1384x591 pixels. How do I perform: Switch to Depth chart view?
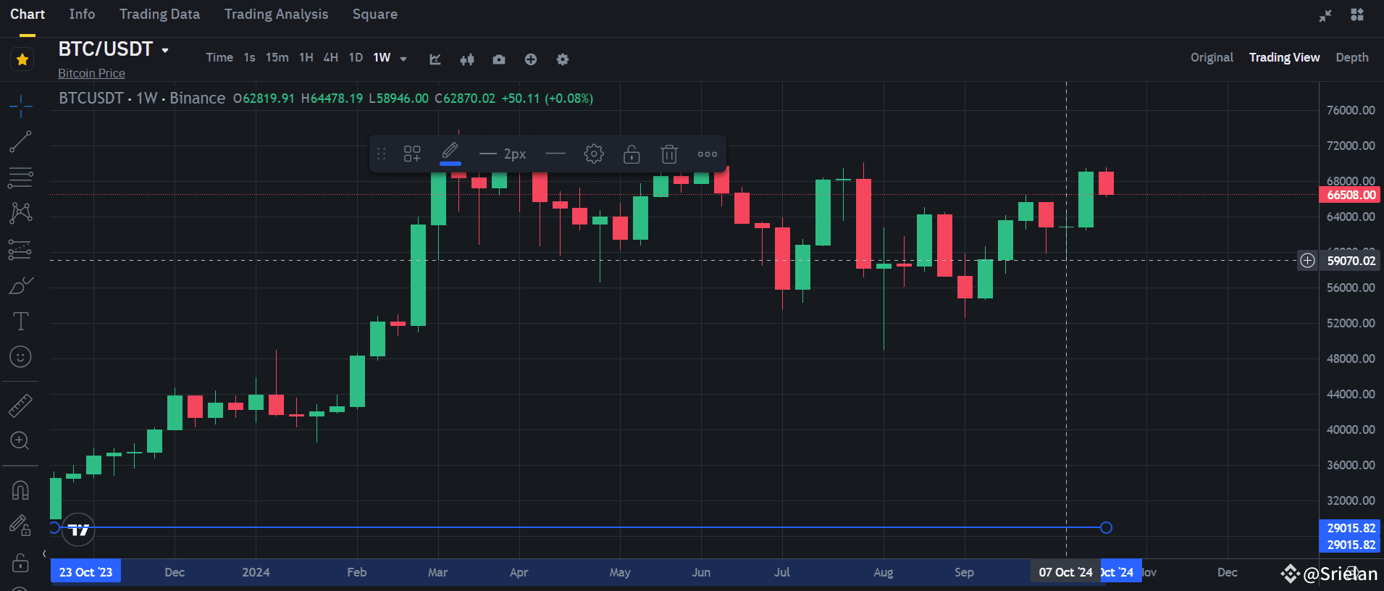(x=1352, y=58)
